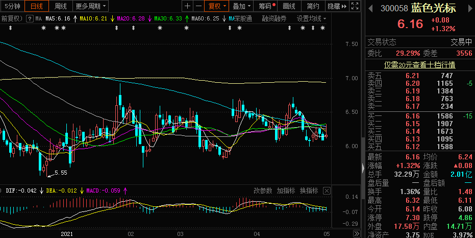The image size is (475, 238).
Task: Open the 复权 dropdown
Action: tap(217, 6)
